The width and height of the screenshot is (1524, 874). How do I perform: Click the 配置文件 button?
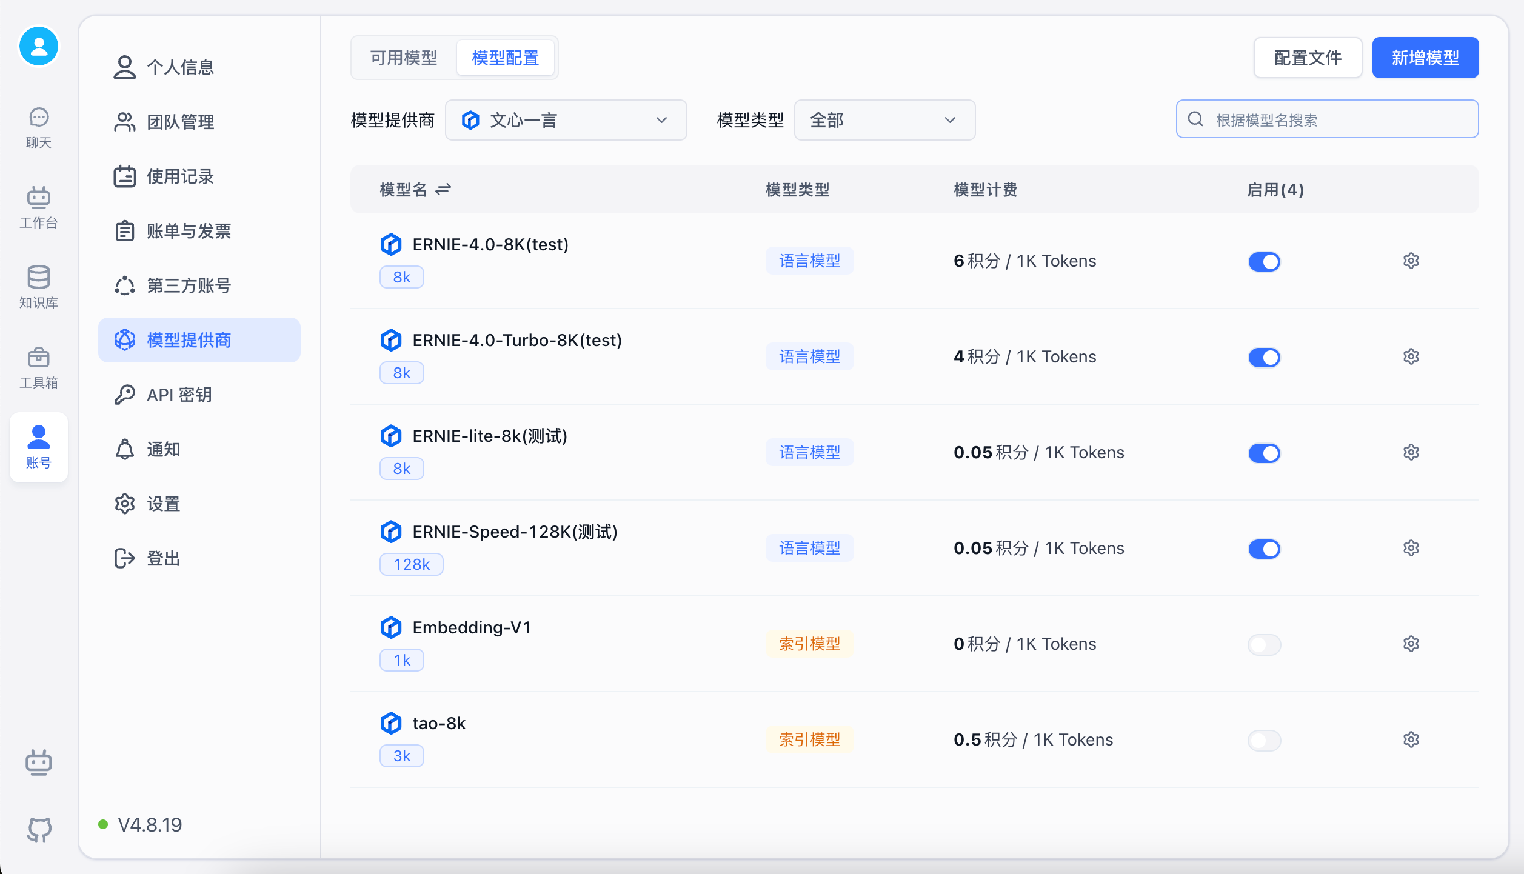pos(1308,58)
